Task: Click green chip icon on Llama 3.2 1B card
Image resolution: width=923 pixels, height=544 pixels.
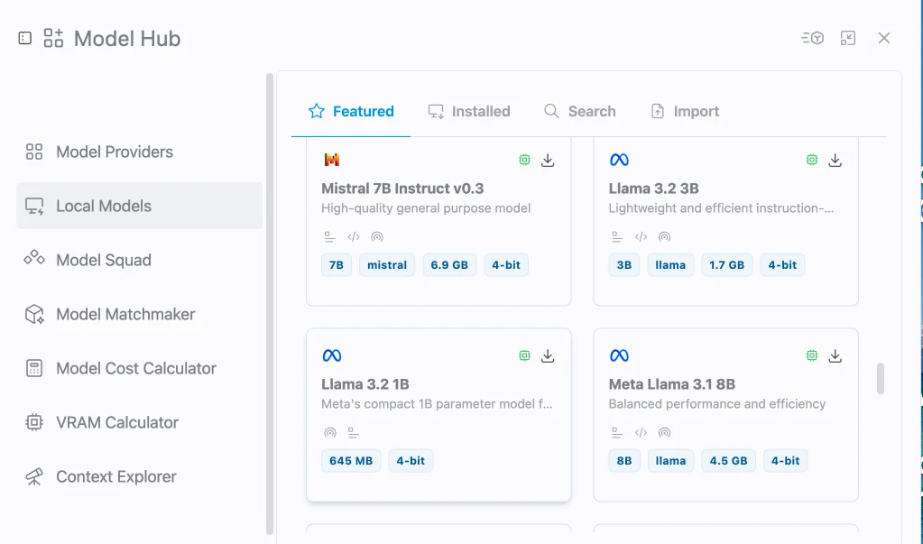Action: click(x=524, y=355)
